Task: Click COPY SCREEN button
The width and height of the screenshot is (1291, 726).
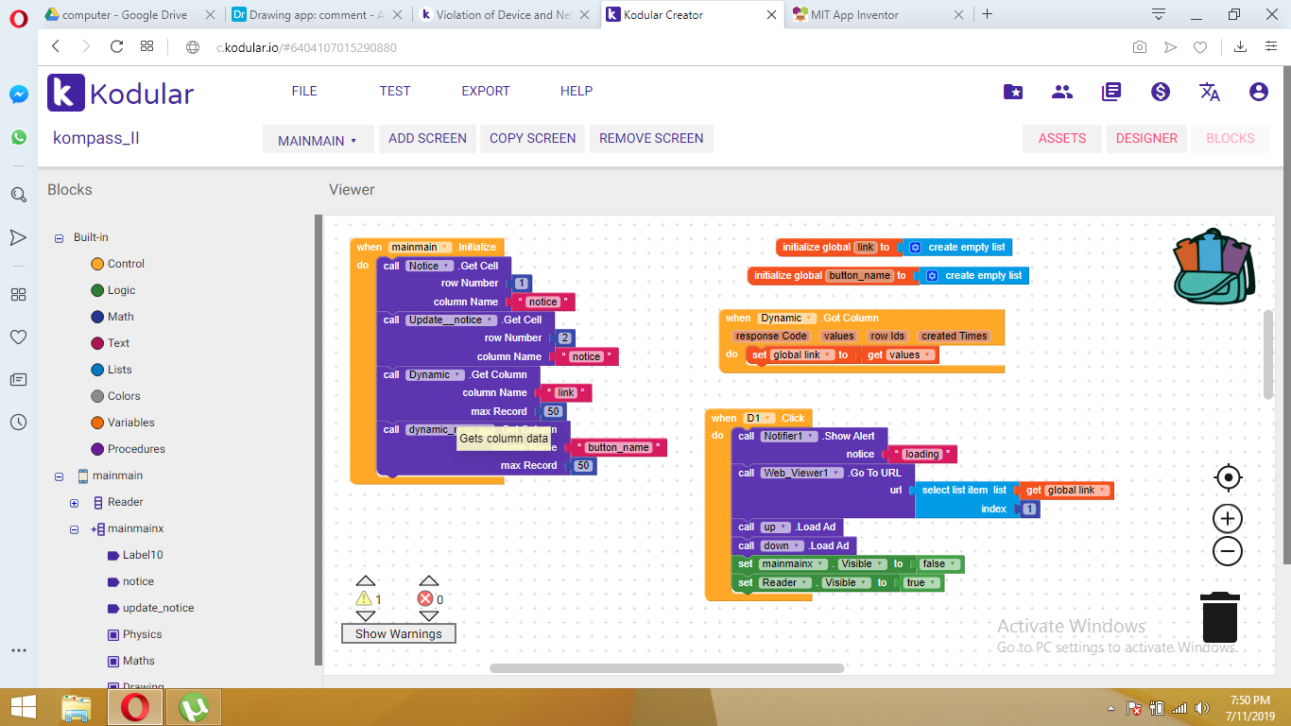Action: coord(532,138)
